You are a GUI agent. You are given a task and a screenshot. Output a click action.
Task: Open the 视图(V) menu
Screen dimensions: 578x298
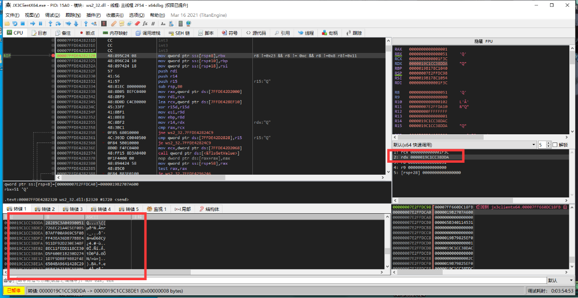tap(32, 15)
